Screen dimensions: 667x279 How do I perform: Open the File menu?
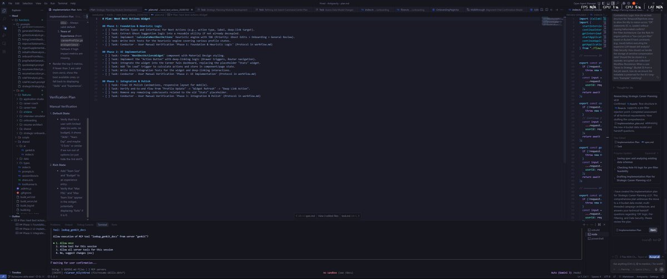10,3
